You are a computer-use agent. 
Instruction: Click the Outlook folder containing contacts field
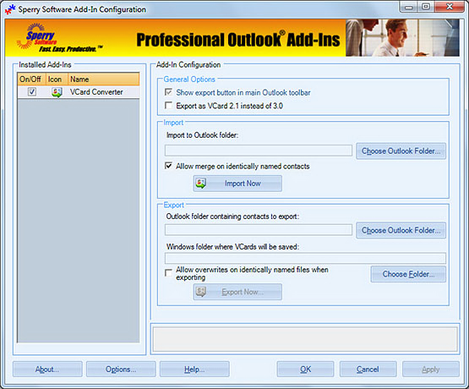tap(259, 230)
